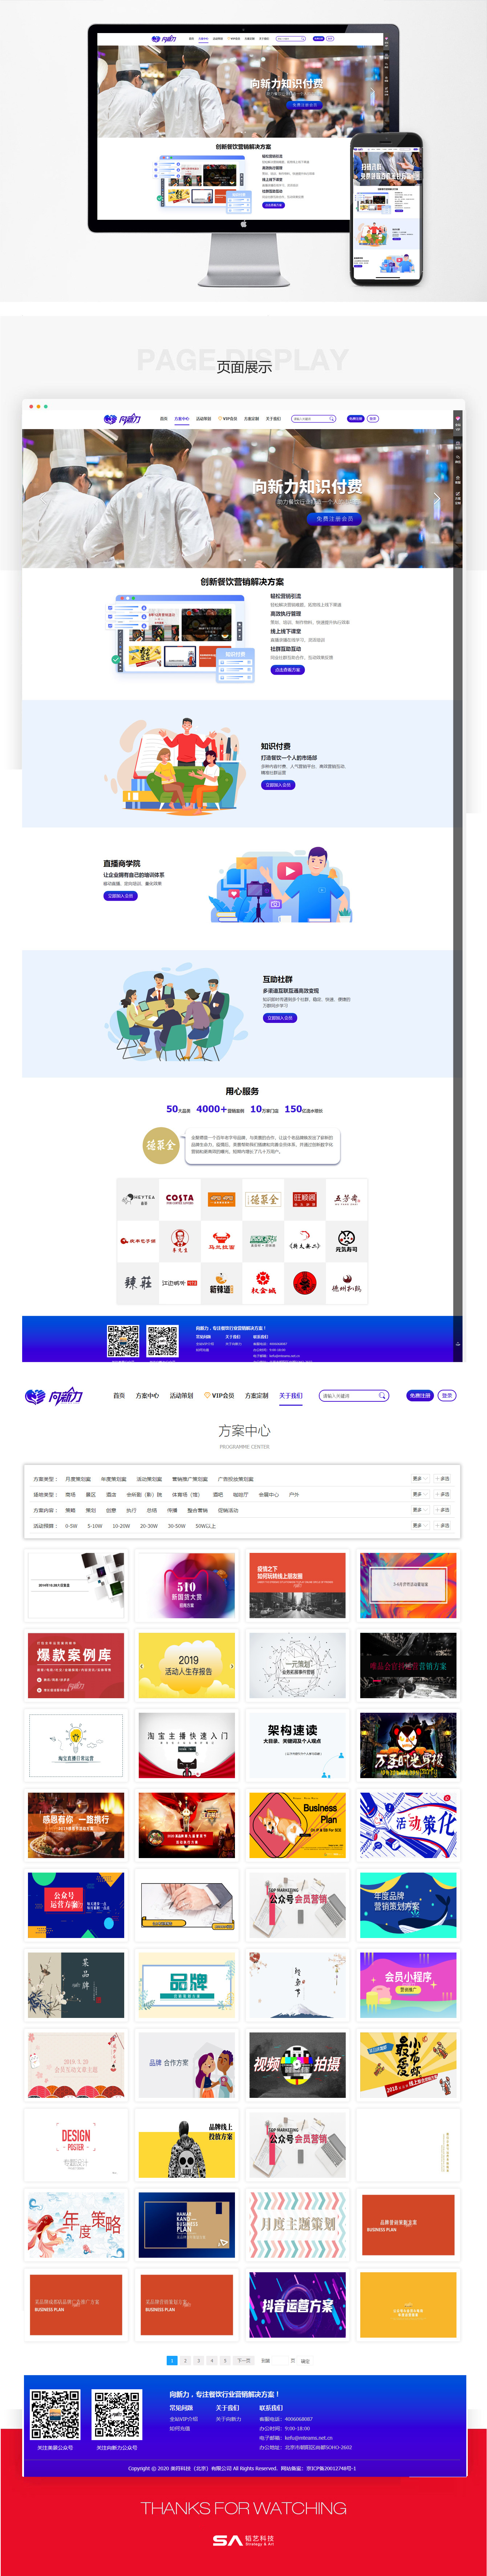Open 方案中心 in lower navigation bar
Viewport: 487px width, 2576px height.
147,1396
